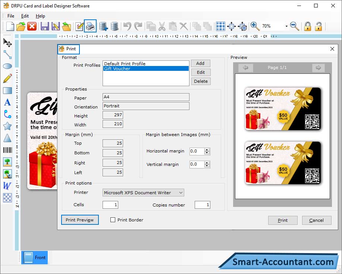Decrease Vertical margin with down arrow
Screen dimensions: 342x274
pyautogui.click(x=207, y=166)
